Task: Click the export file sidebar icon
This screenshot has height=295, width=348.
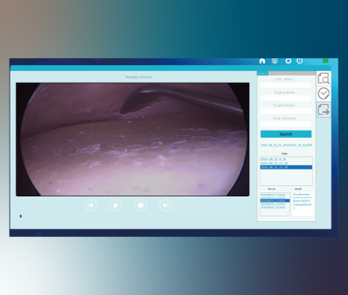Action: [x=323, y=110]
